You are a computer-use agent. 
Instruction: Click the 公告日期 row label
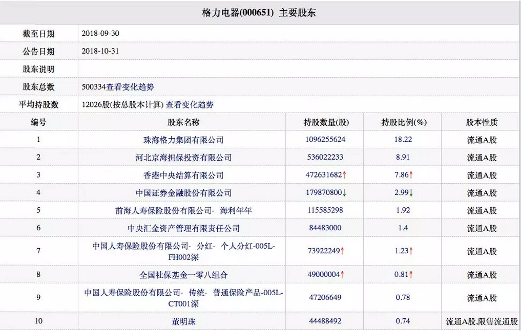[x=38, y=52]
